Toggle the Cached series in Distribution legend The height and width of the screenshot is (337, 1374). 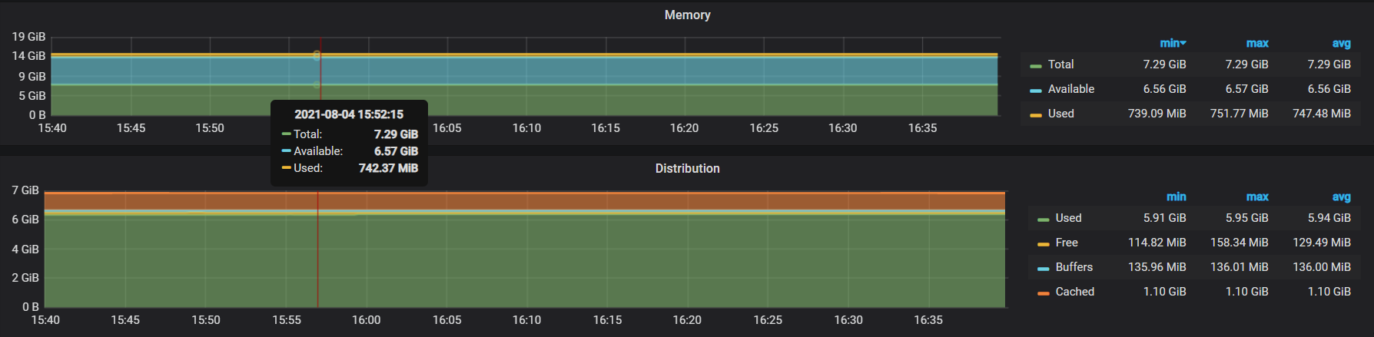pos(1074,292)
